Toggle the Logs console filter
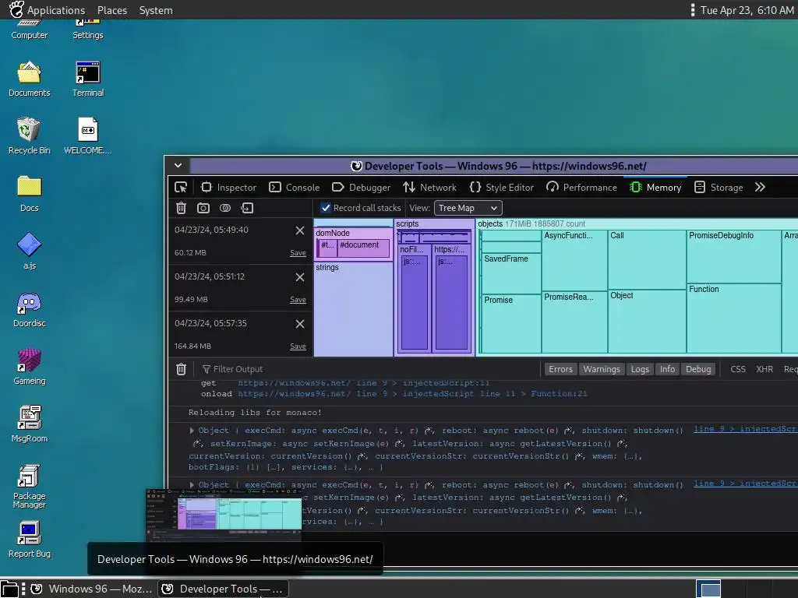 pos(640,369)
